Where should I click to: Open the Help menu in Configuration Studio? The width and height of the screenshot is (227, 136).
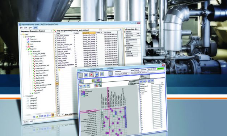point(35,27)
